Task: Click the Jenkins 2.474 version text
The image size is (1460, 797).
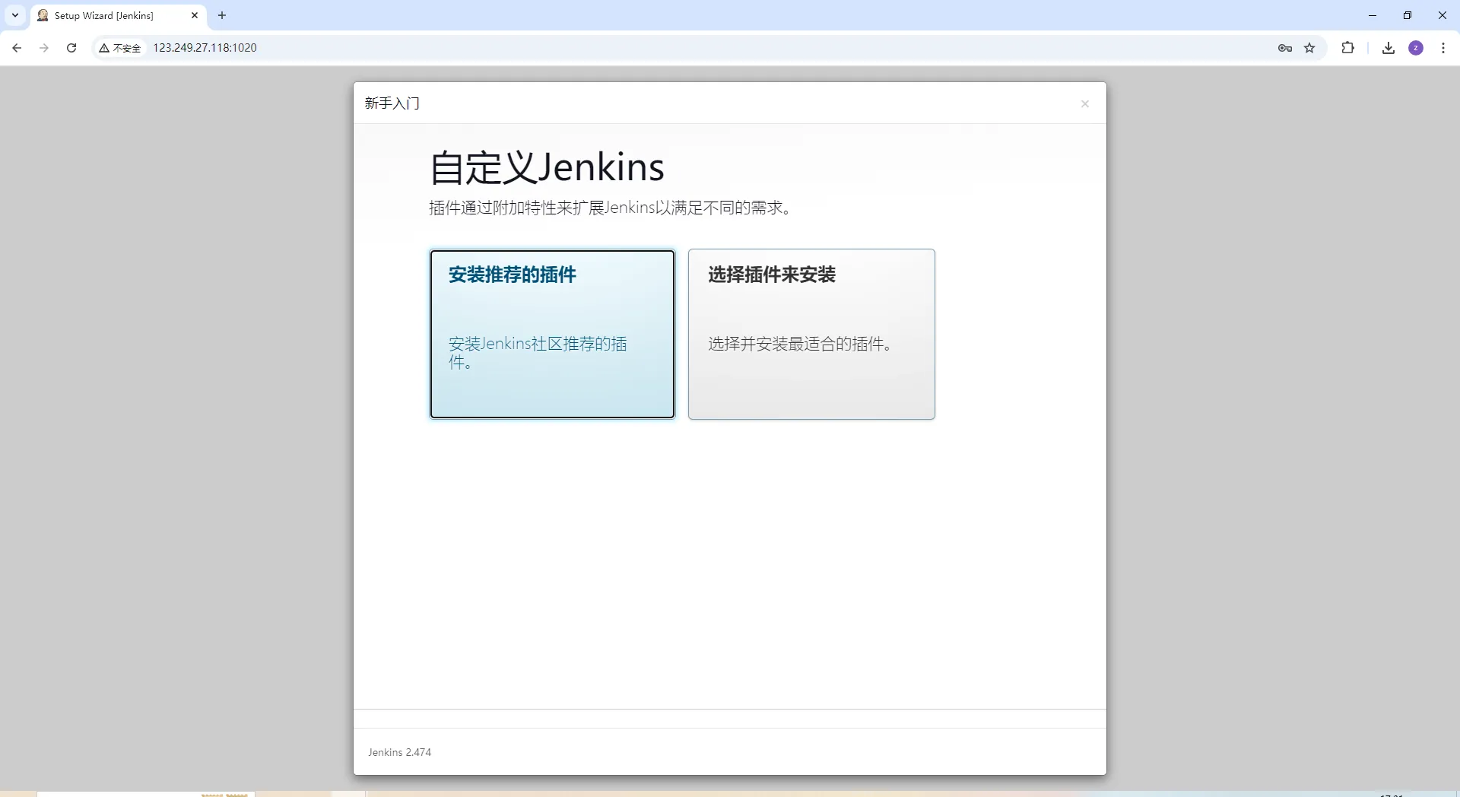Action: click(x=400, y=752)
